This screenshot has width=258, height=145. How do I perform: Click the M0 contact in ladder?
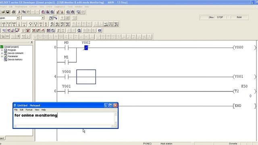[67, 48]
